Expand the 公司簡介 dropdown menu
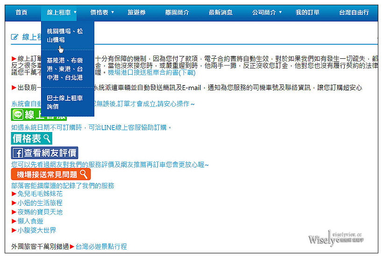 (267, 13)
